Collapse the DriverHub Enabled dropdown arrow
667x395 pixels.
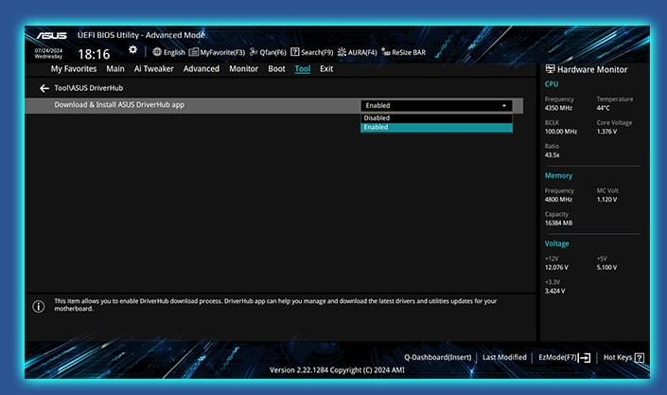504,105
